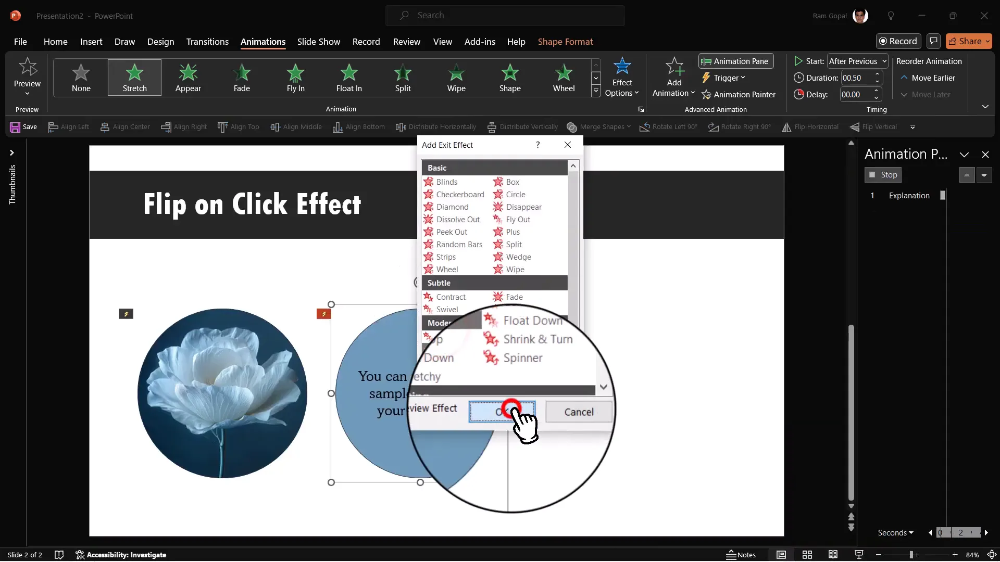1000x562 pixels.
Task: Choose the Wipe animation effect
Action: [456, 78]
